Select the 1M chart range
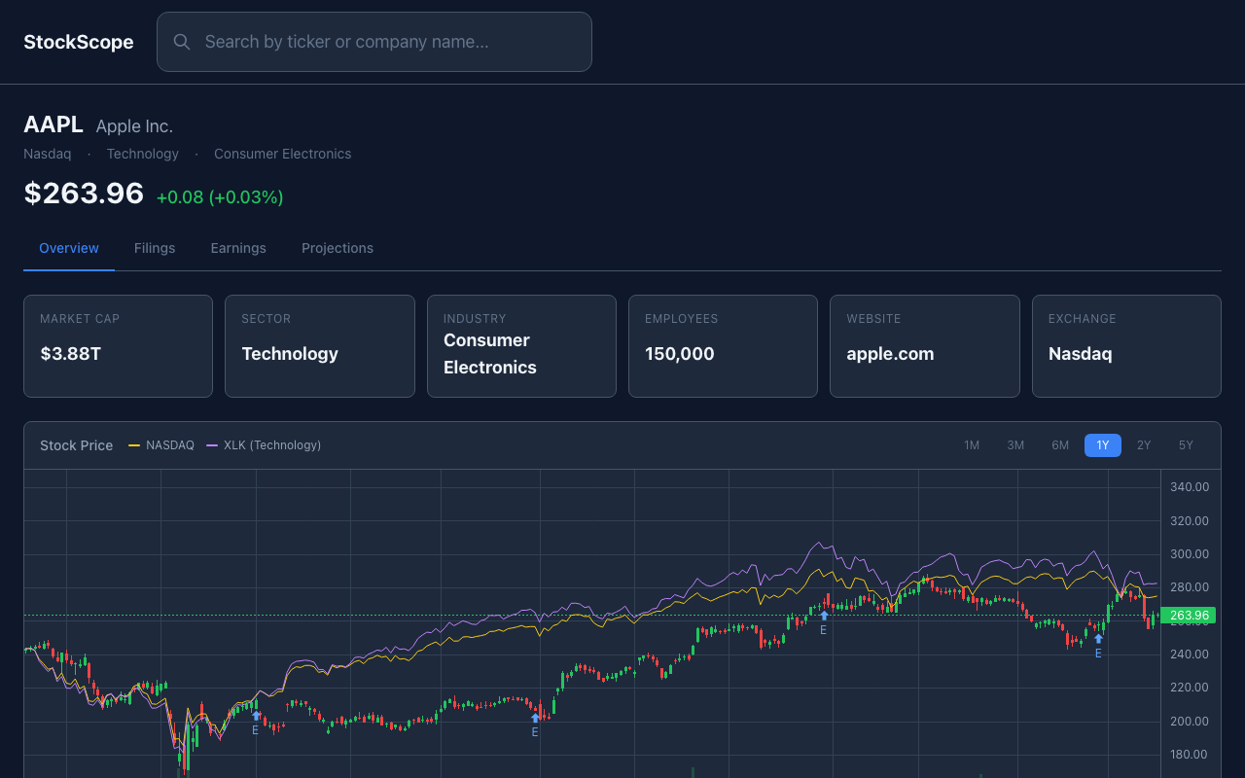Viewport: 1245px width, 778px height. (x=972, y=445)
